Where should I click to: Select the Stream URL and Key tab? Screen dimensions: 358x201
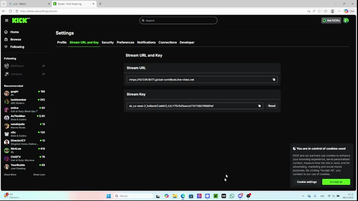[x=84, y=42]
